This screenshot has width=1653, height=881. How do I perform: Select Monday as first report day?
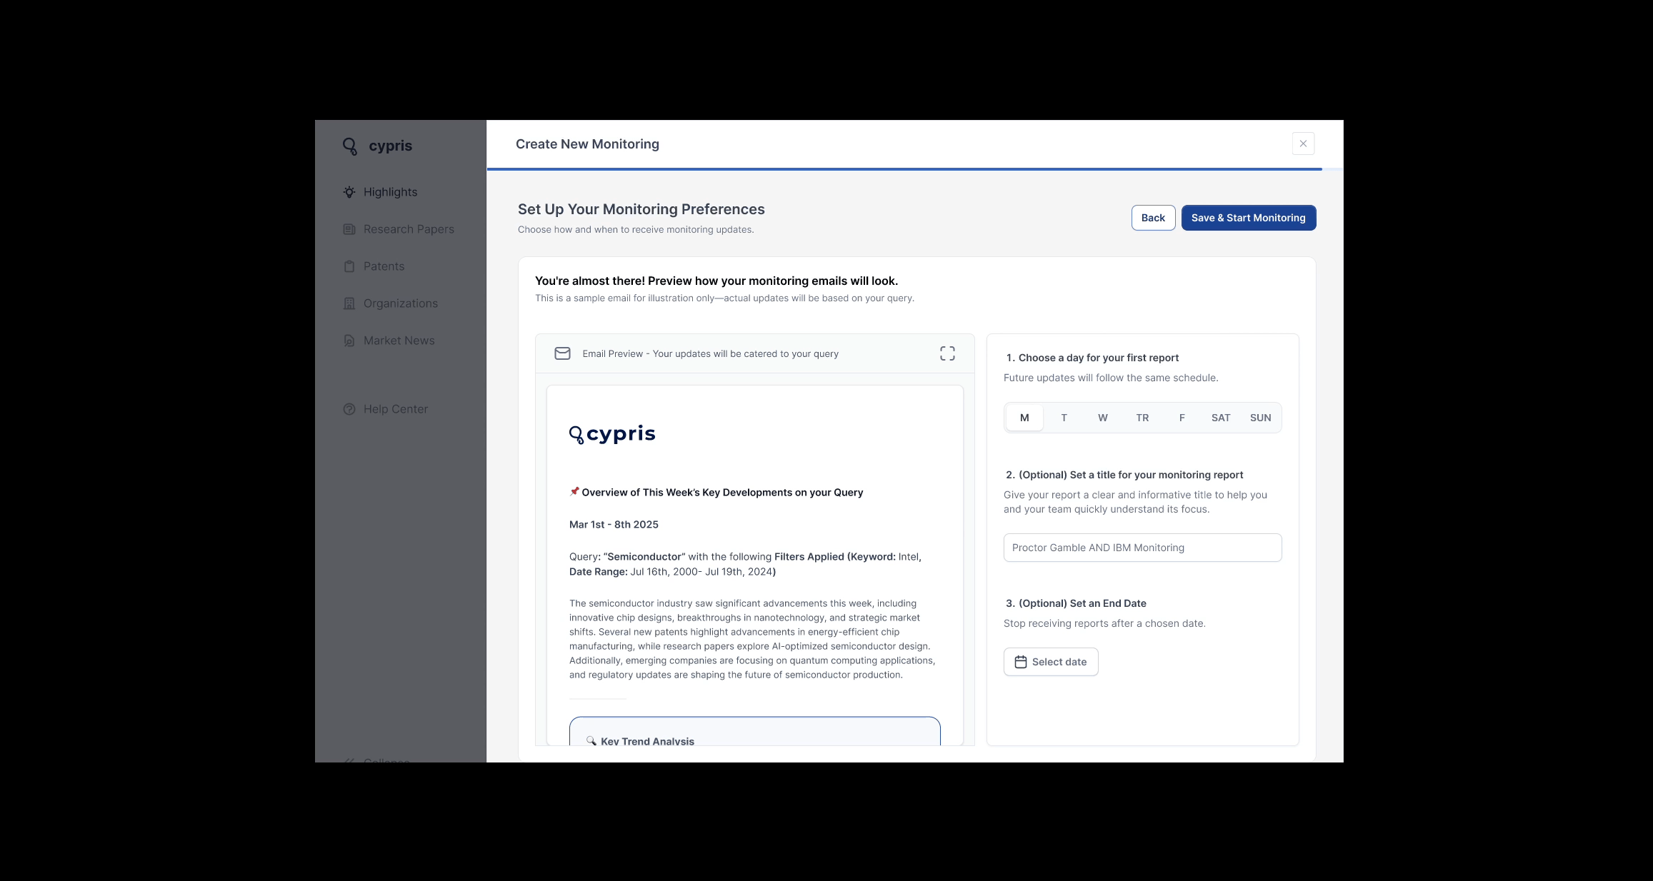coord(1024,418)
